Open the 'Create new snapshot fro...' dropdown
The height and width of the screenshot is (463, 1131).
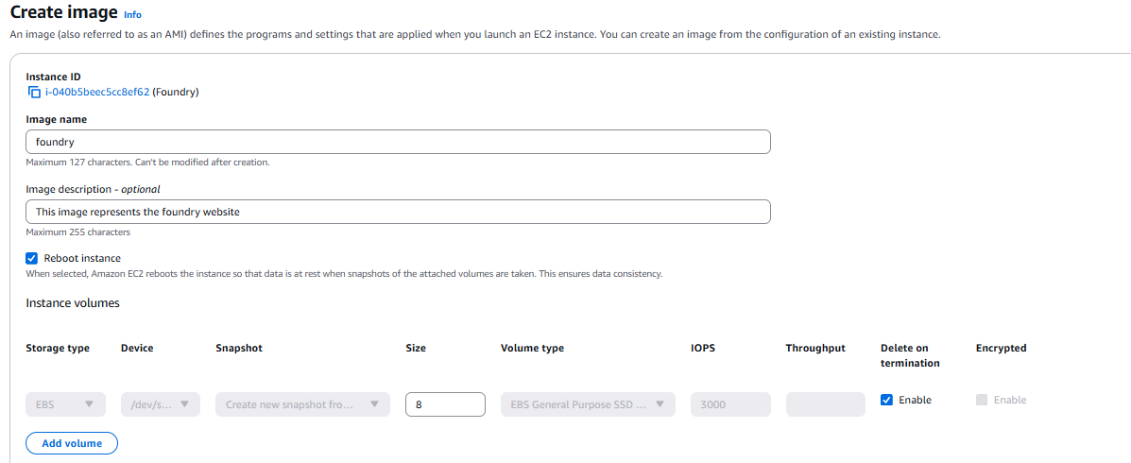tap(293, 404)
